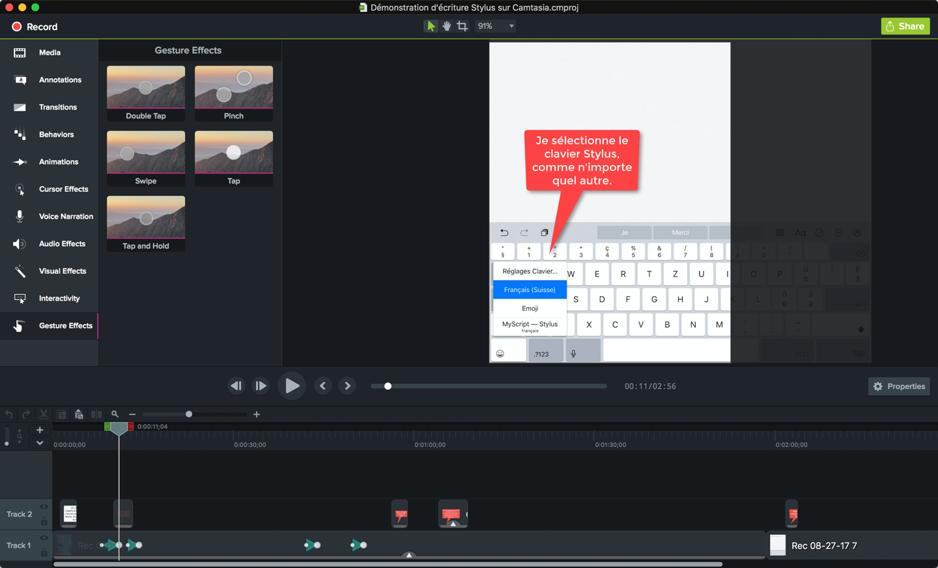Switch to the Transitions tab

coord(49,107)
